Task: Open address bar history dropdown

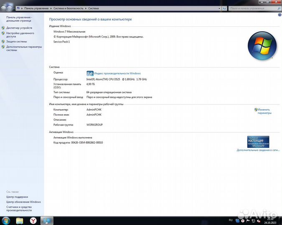Action: [x=219, y=8]
